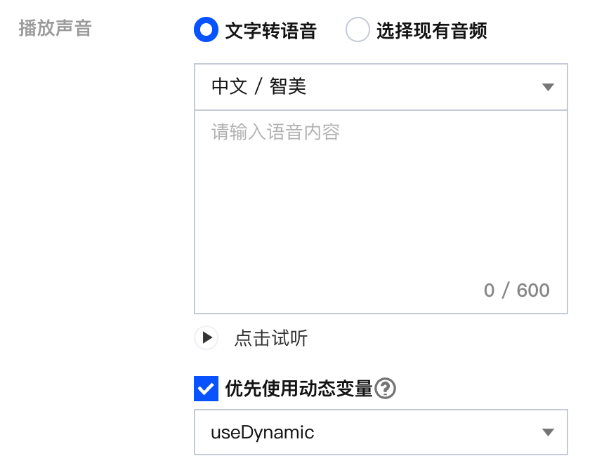
Task: Click the 中文 / 智美 selected value text
Action: click(259, 87)
